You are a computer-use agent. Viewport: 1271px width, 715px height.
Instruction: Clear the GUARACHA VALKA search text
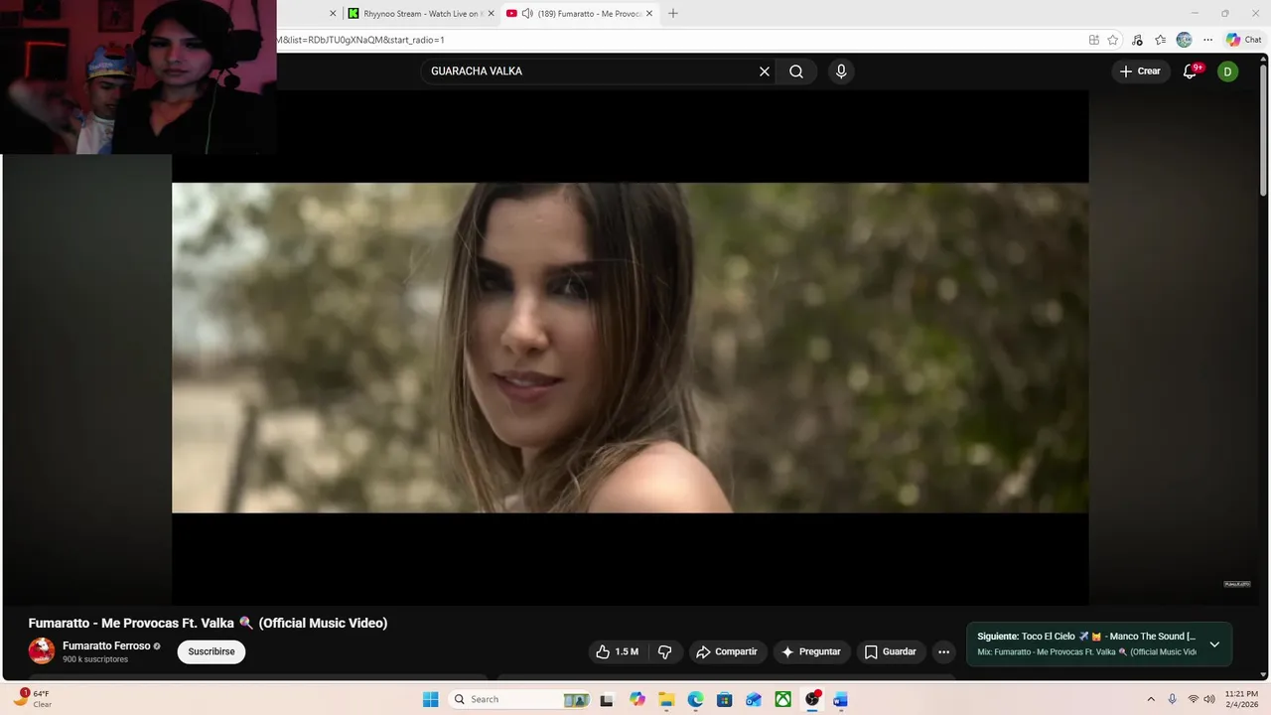tap(765, 71)
